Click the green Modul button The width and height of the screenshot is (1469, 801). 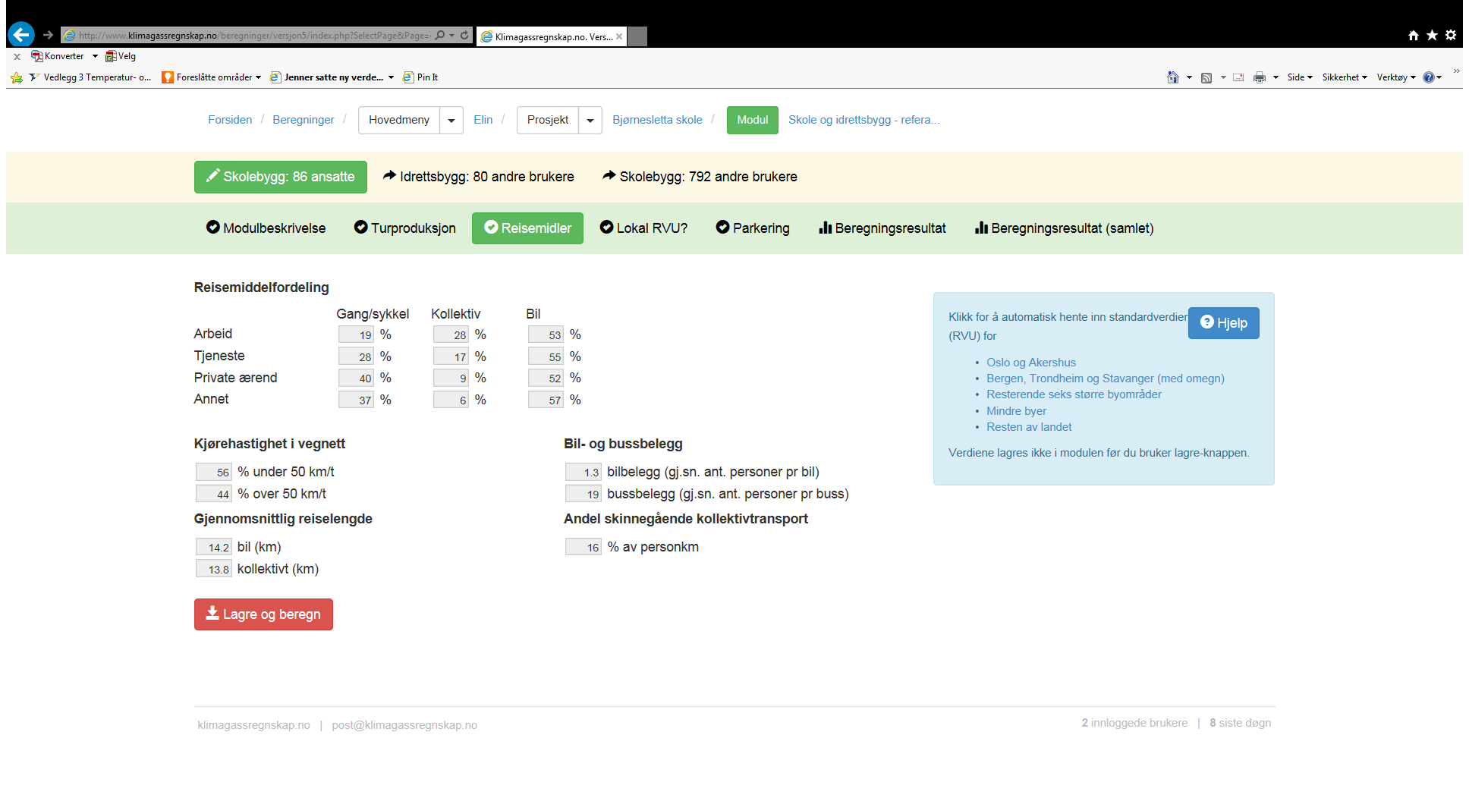[753, 120]
